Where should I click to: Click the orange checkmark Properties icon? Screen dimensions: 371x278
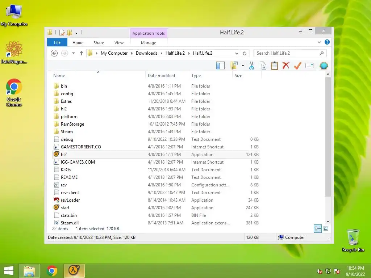(x=297, y=66)
